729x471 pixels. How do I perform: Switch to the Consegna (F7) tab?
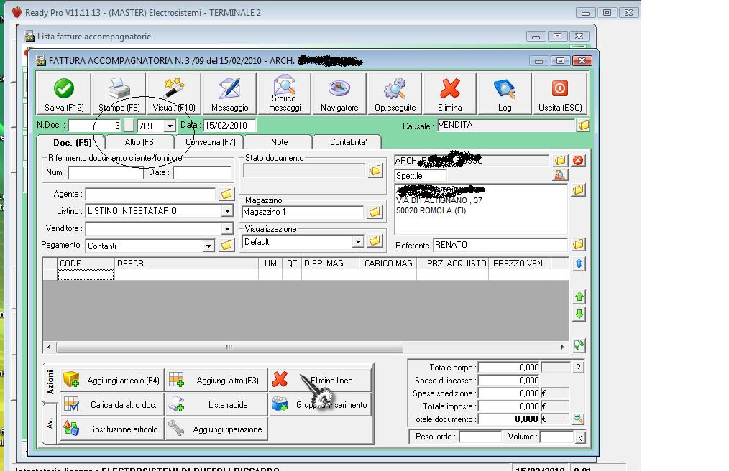tap(210, 142)
